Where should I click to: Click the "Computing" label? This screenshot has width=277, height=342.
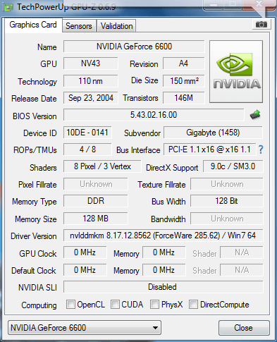(x=39, y=305)
